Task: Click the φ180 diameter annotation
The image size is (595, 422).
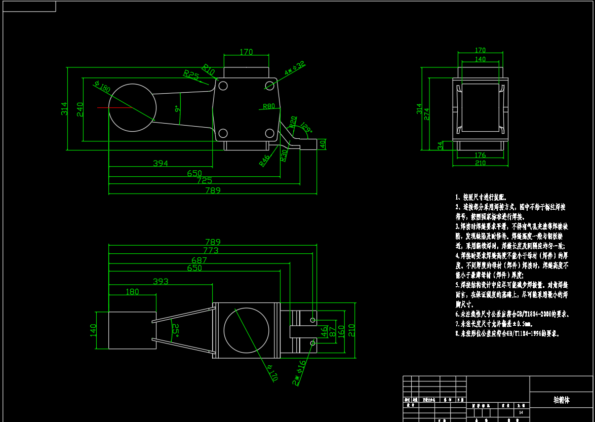Action: pos(102,87)
